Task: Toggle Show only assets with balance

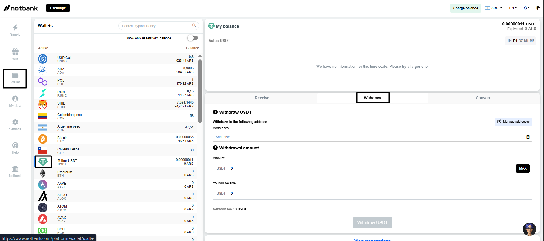Action: 193,38
